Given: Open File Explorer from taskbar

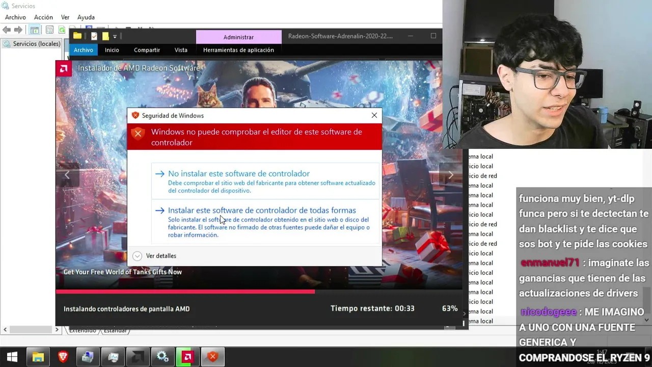Looking at the screenshot, I should [38, 357].
